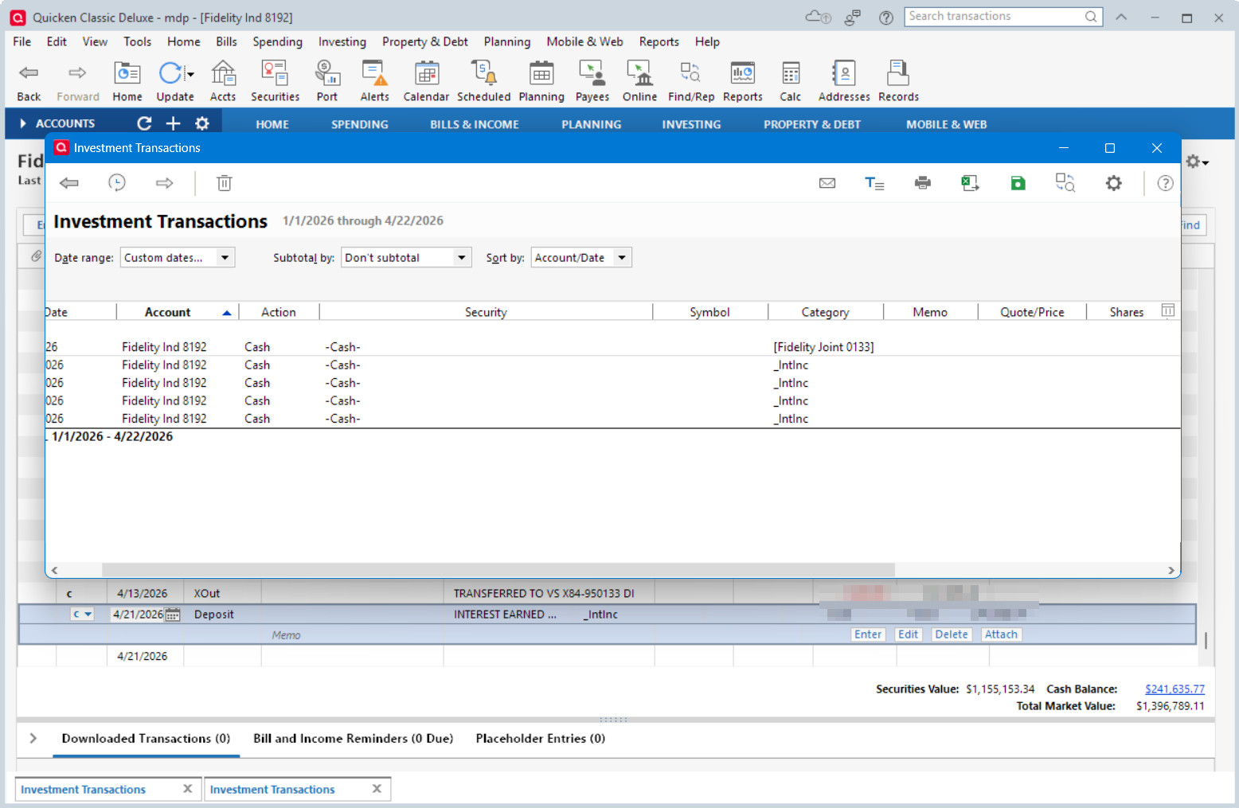Click the Cash Balance amount link
Screen dimensions: 1239x808
1175,689
